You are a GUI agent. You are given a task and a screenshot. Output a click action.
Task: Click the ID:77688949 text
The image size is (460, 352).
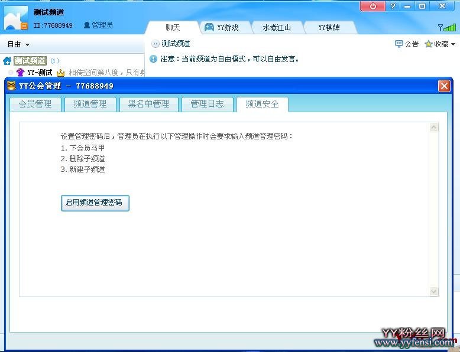click(53, 25)
